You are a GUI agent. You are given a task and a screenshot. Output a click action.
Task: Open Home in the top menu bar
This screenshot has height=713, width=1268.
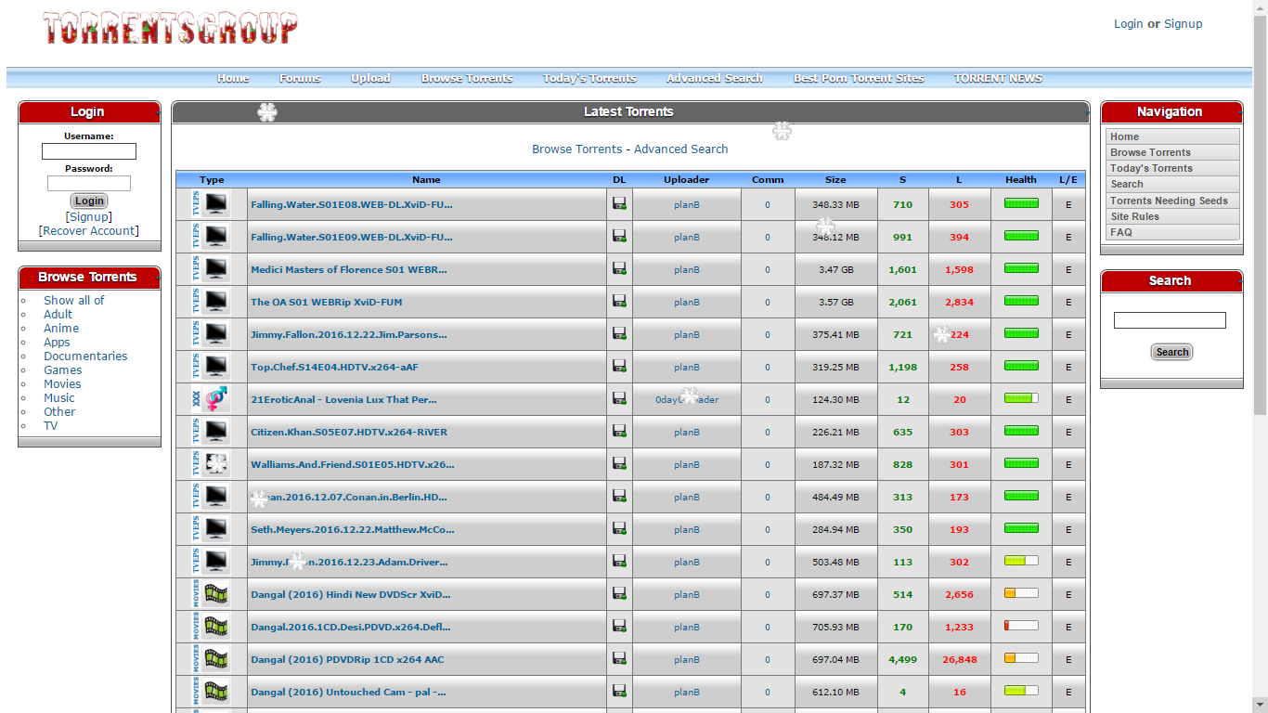(x=233, y=78)
